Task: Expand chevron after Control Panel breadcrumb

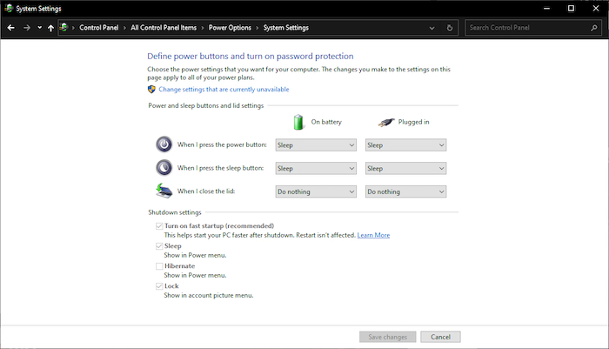Action: click(x=124, y=28)
